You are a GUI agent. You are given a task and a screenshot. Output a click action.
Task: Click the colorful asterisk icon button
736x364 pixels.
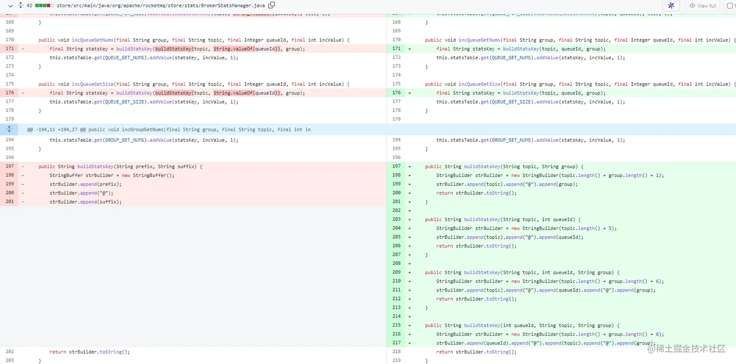click(x=671, y=5)
